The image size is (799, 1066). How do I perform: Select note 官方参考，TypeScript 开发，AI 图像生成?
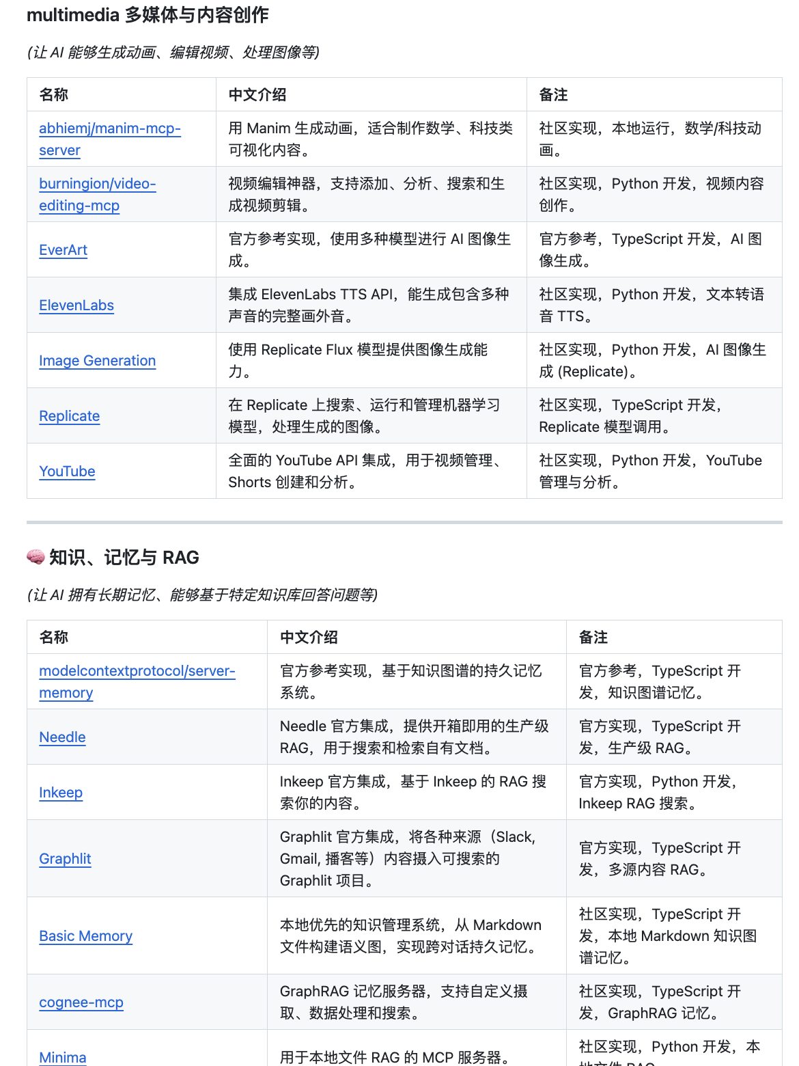coord(651,250)
